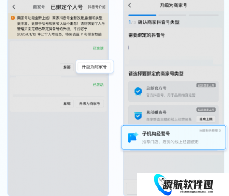
Task: Click the 已达数量上限 badge on 总部官方号
Action: [x=206, y=85]
